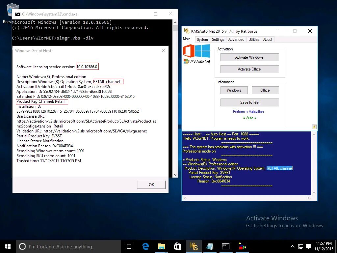Open File Explorer from taskbar
Image resolution: width=337 pixels, height=253 pixels.
point(161,246)
